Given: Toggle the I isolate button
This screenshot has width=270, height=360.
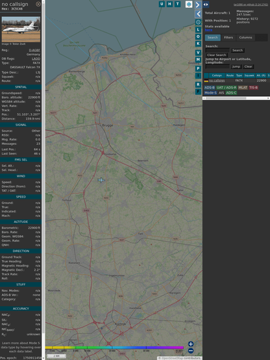Looking at the screenshot, I should [x=198, y=75].
